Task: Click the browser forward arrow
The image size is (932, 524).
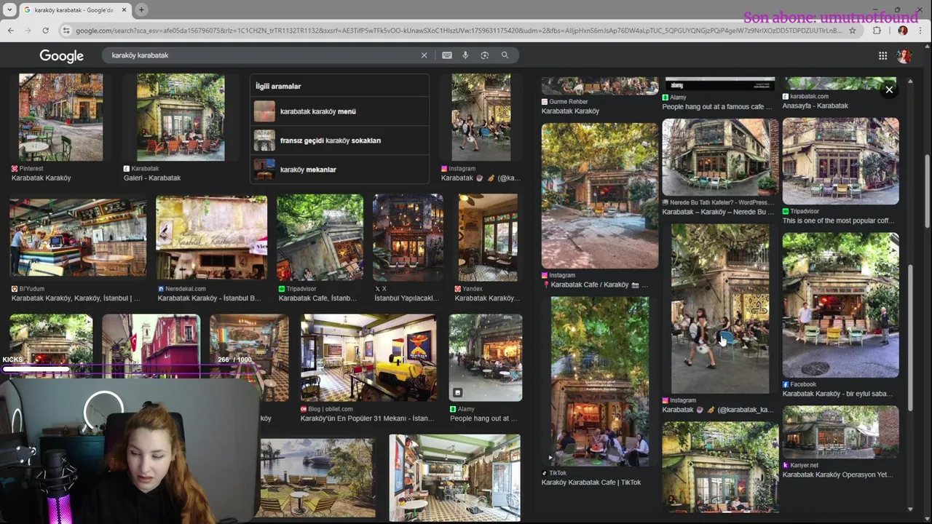Action: point(28,31)
